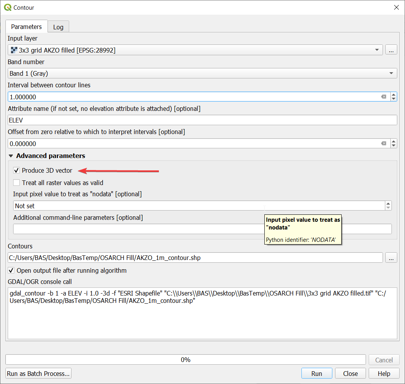
Task: Increase the contour interval with up arrow
Action: [x=393, y=95]
